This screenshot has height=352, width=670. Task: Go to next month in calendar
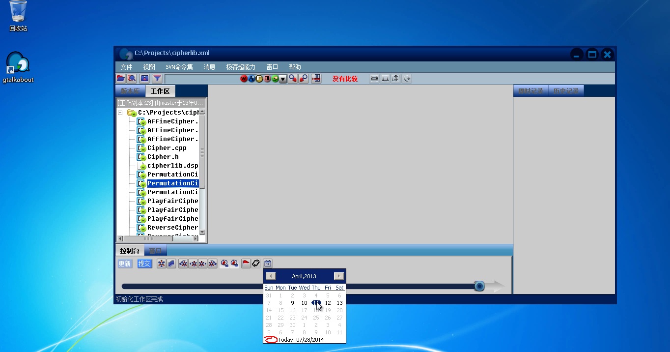(x=338, y=276)
